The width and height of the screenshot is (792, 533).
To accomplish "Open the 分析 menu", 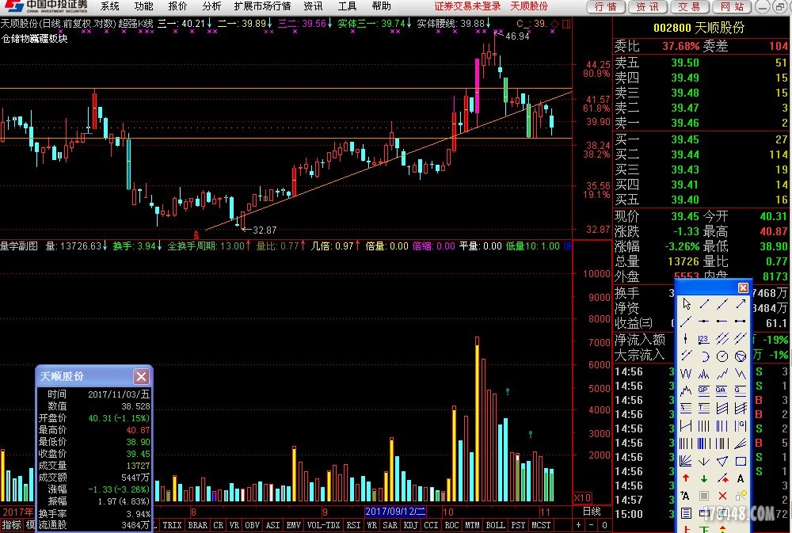I will click(x=211, y=6).
